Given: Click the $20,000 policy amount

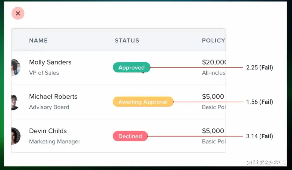Looking at the screenshot, I should coord(214,62).
